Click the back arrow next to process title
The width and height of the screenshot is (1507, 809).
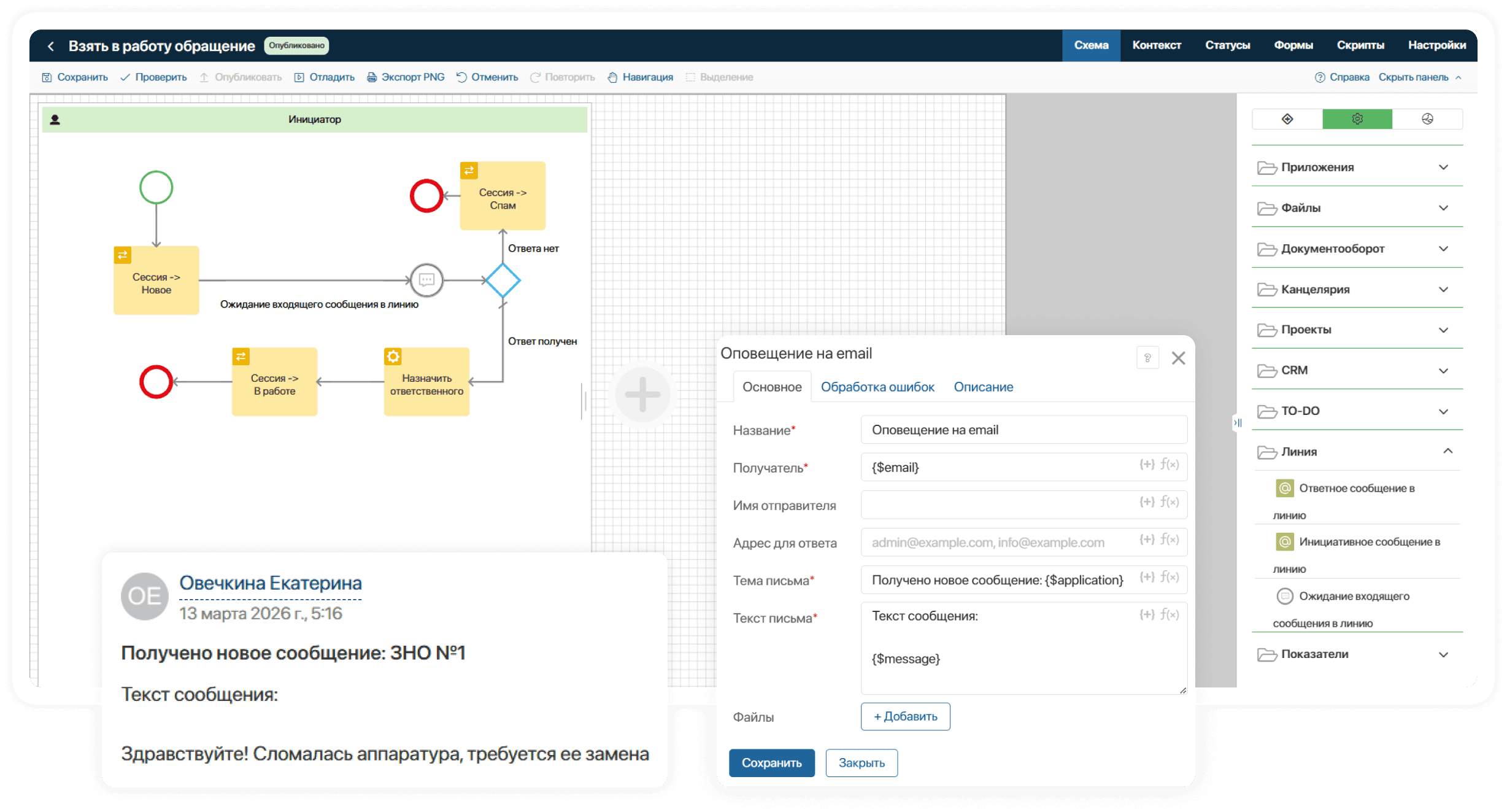point(51,46)
